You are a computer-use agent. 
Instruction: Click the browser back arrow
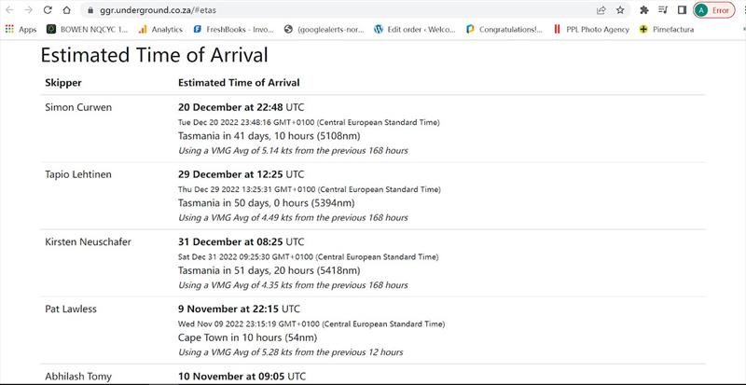9,10
